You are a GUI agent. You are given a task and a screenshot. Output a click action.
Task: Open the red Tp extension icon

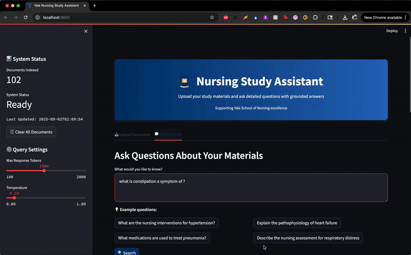click(x=286, y=17)
